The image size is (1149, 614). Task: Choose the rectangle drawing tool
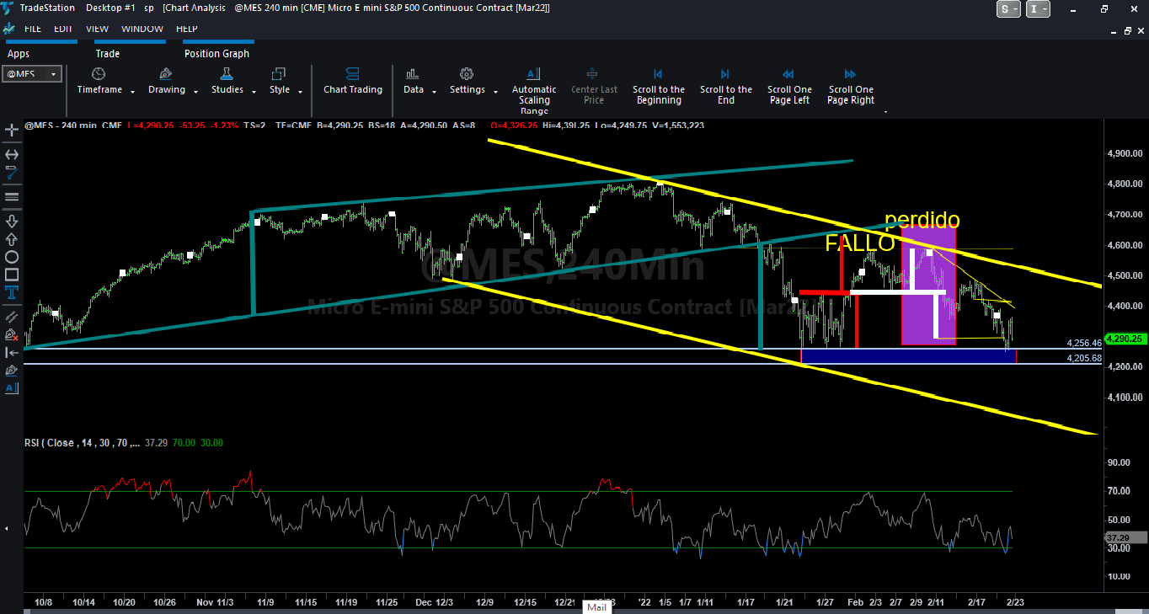[x=12, y=275]
